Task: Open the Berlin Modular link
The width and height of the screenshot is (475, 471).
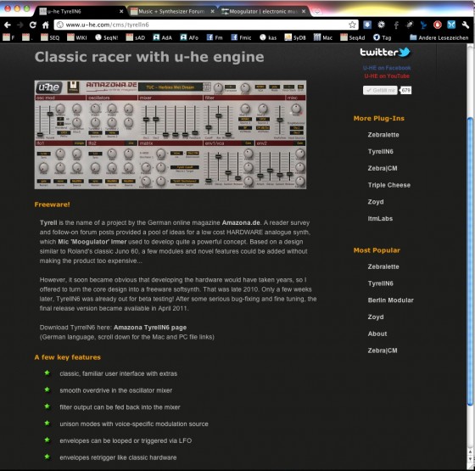Action: pos(390,300)
